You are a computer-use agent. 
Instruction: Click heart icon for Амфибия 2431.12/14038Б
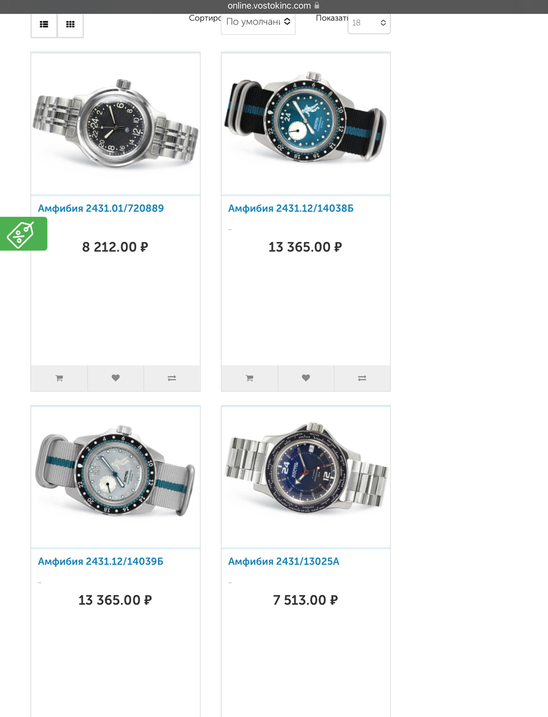[x=306, y=378]
